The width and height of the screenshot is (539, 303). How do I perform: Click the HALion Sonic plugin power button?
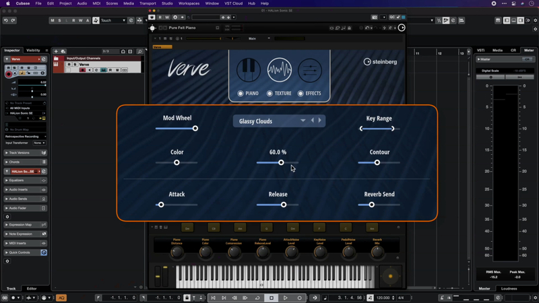pos(152,18)
